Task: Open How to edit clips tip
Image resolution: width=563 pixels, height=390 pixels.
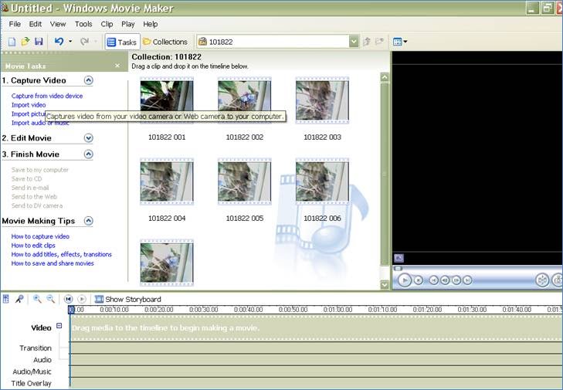Action: (33, 246)
